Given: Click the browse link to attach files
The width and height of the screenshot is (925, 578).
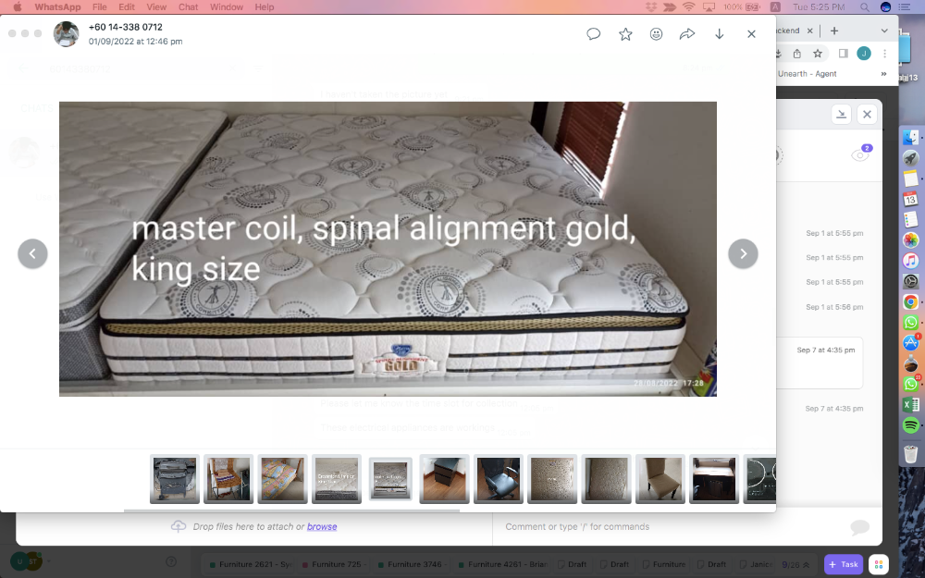Looking at the screenshot, I should 322,526.
